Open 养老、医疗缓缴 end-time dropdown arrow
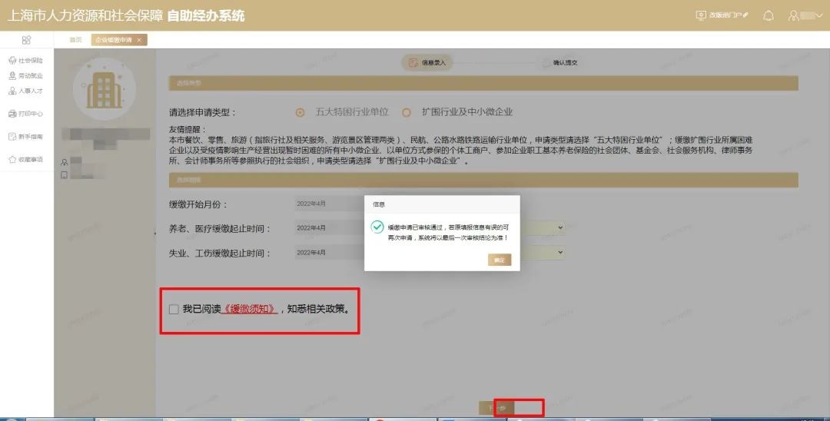The image size is (830, 421). click(x=560, y=228)
